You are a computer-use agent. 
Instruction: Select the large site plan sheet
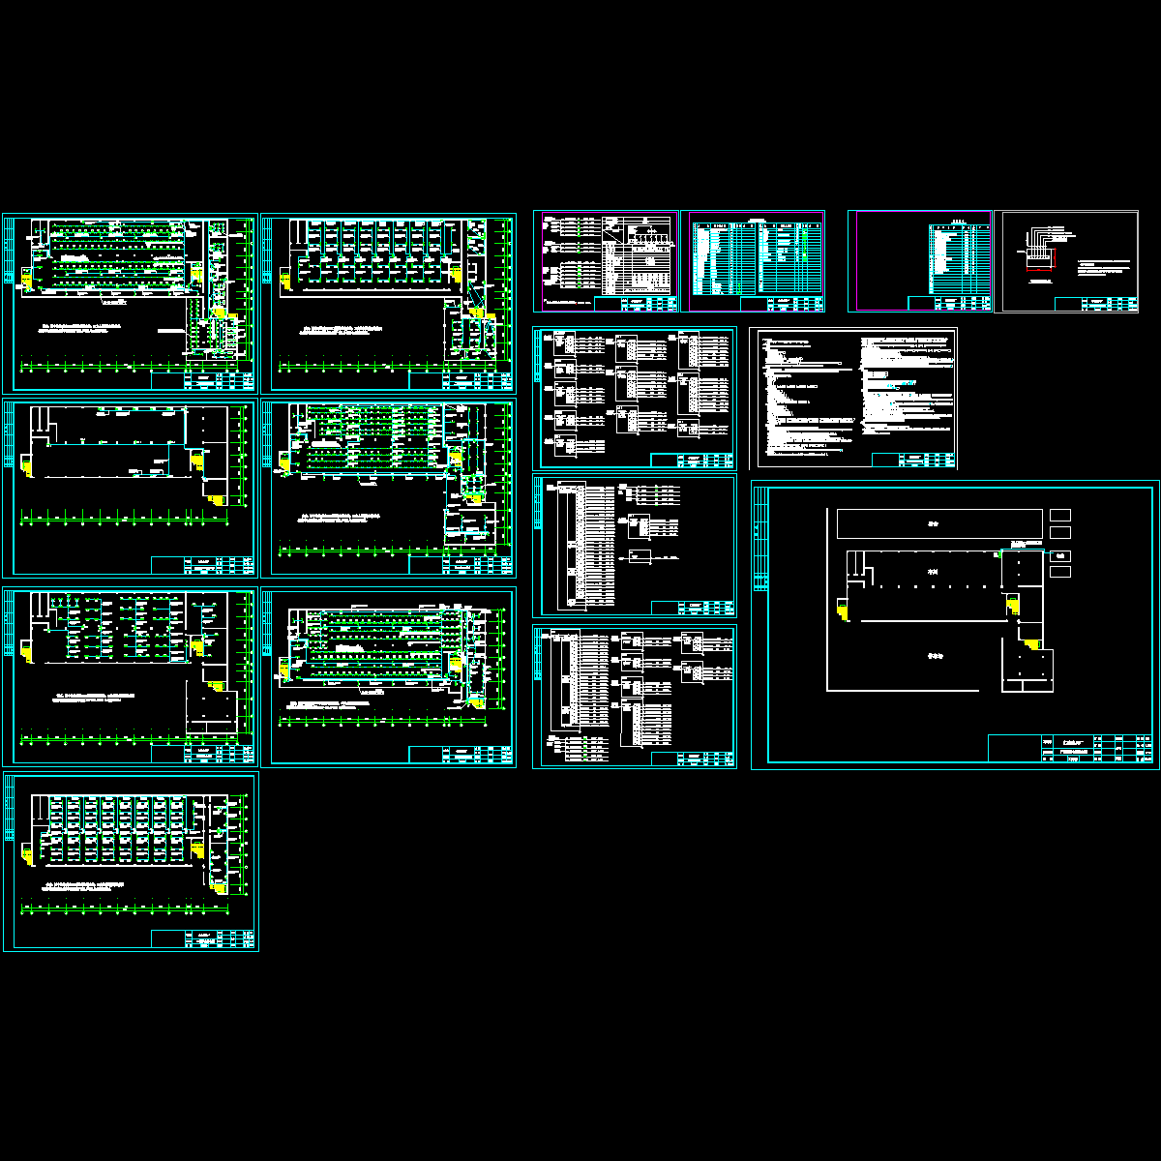[x=954, y=625]
